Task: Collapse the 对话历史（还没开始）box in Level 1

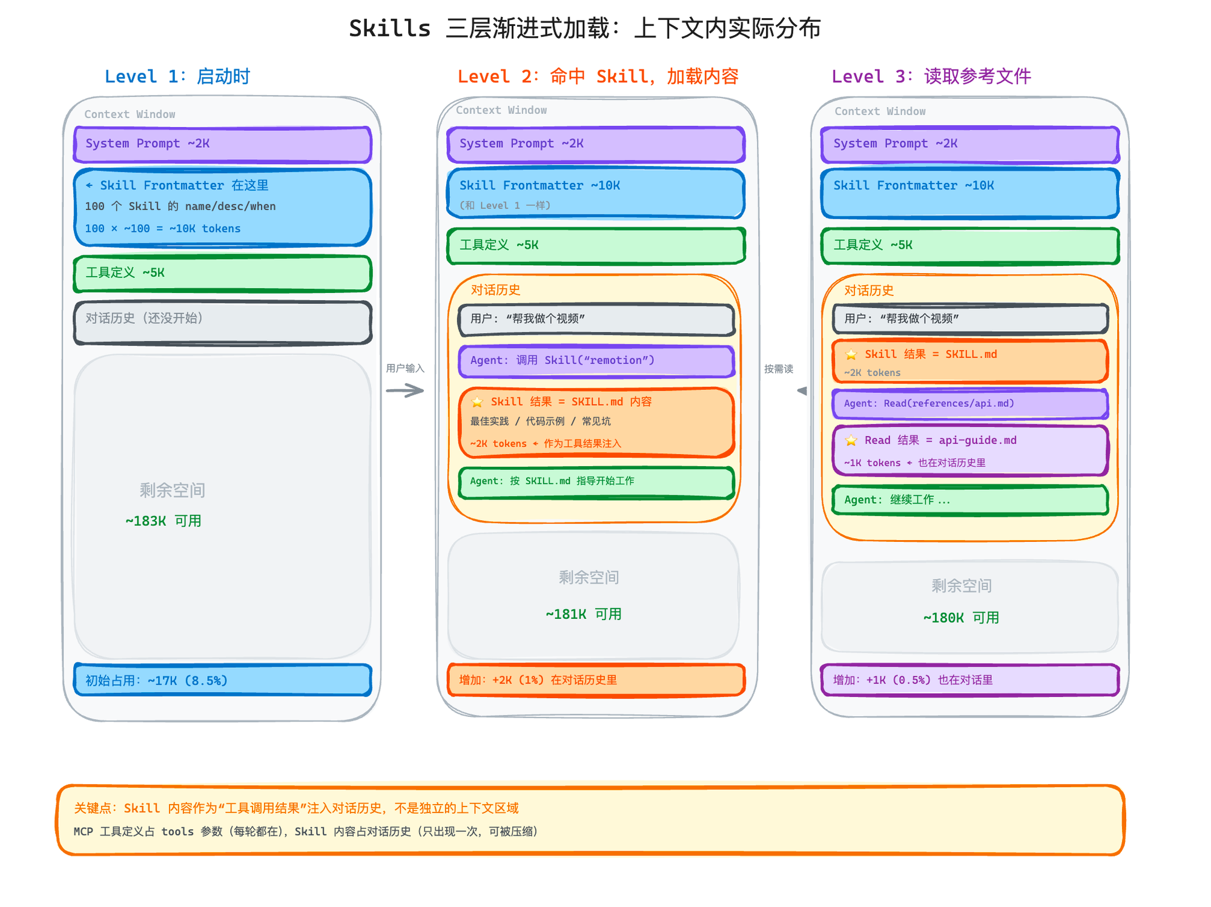Action: pos(222,319)
